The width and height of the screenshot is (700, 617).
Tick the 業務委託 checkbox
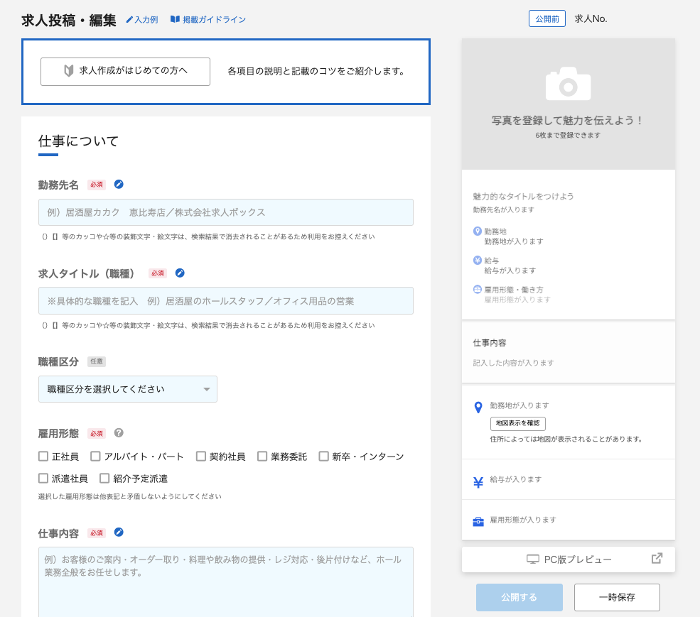coord(262,457)
